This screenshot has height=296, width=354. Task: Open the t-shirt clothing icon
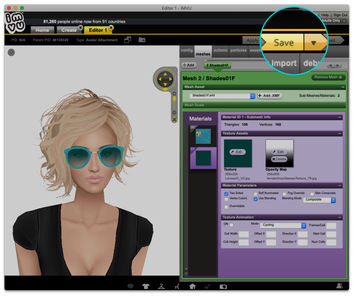point(146,286)
